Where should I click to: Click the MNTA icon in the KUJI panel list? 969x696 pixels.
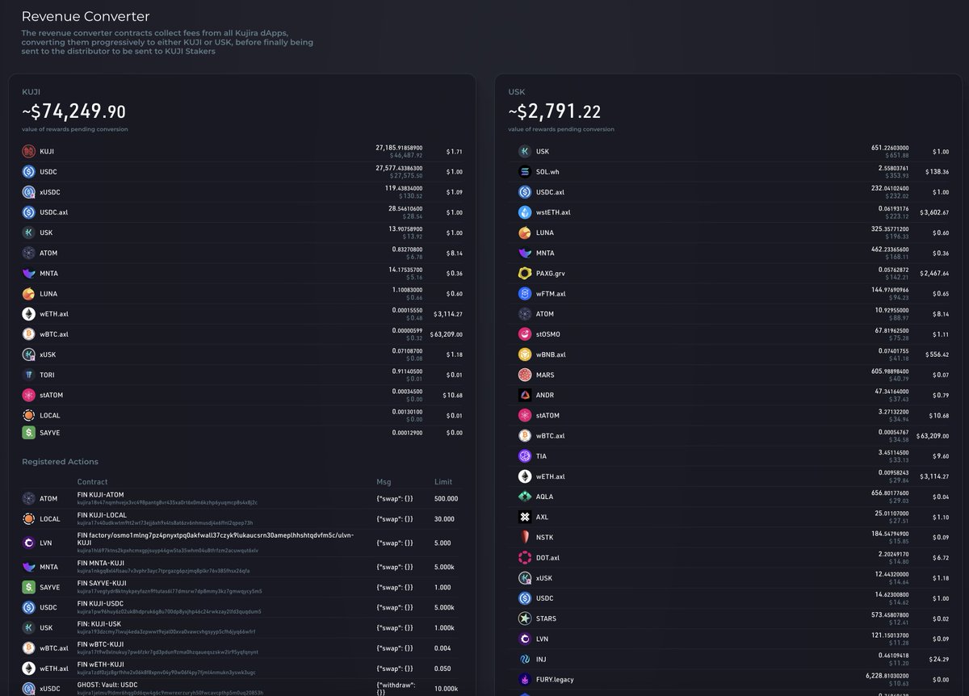tap(28, 274)
